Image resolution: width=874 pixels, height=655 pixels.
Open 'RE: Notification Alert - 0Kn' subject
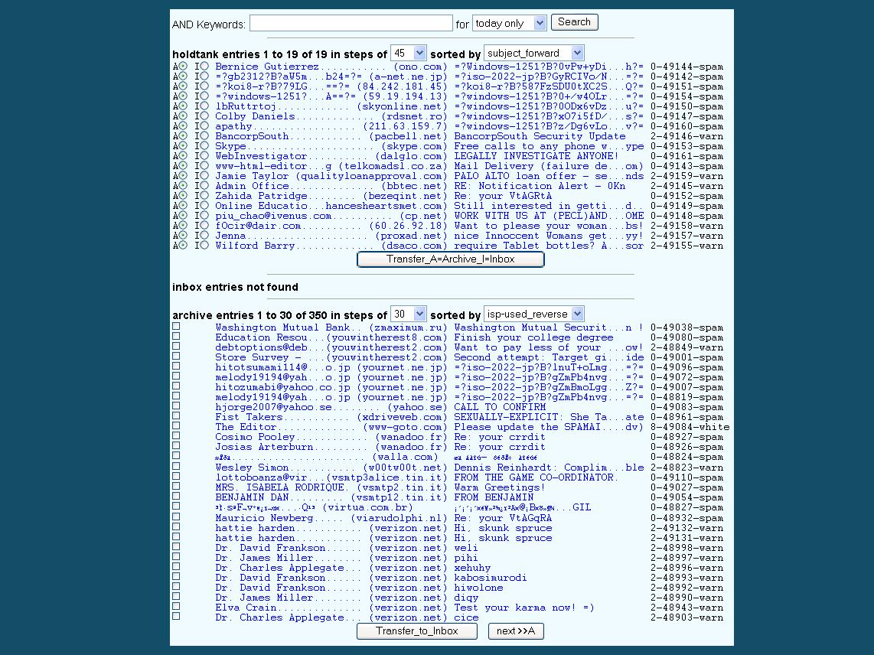[x=540, y=186]
